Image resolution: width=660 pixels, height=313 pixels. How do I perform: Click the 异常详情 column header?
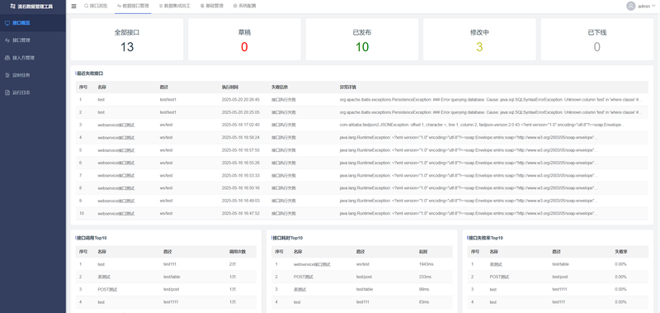[348, 88]
